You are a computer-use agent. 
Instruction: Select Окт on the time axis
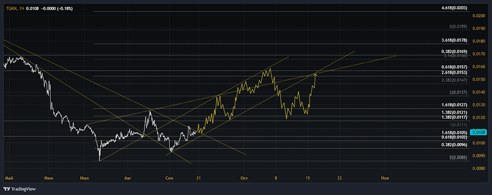click(x=244, y=178)
